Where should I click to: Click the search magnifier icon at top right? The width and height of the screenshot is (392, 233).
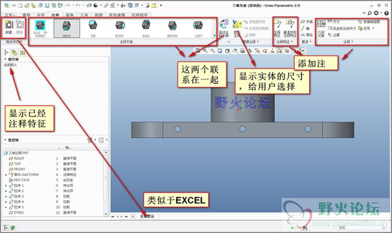[370, 13]
